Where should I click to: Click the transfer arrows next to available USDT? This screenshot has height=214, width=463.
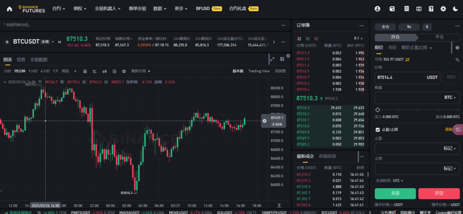[407, 60]
